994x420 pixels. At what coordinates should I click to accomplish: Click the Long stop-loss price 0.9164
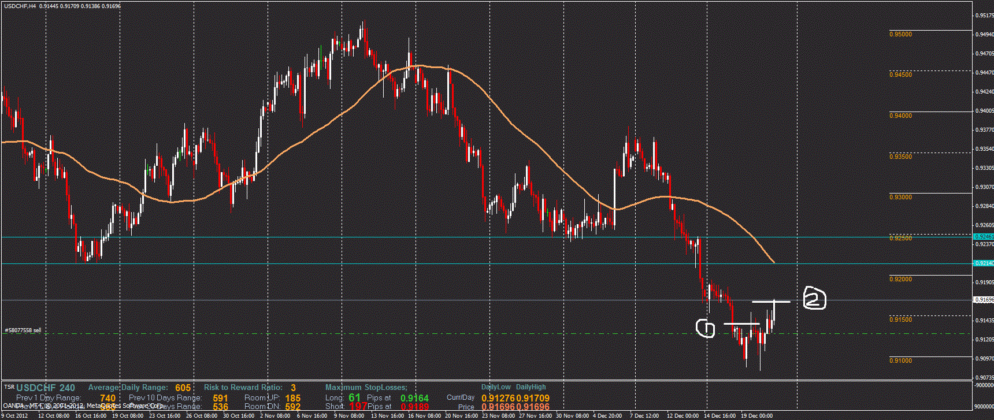tap(414, 398)
